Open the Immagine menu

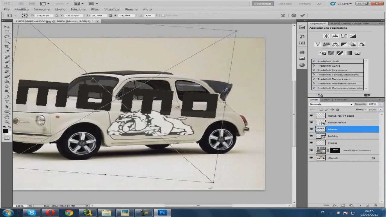(41, 9)
